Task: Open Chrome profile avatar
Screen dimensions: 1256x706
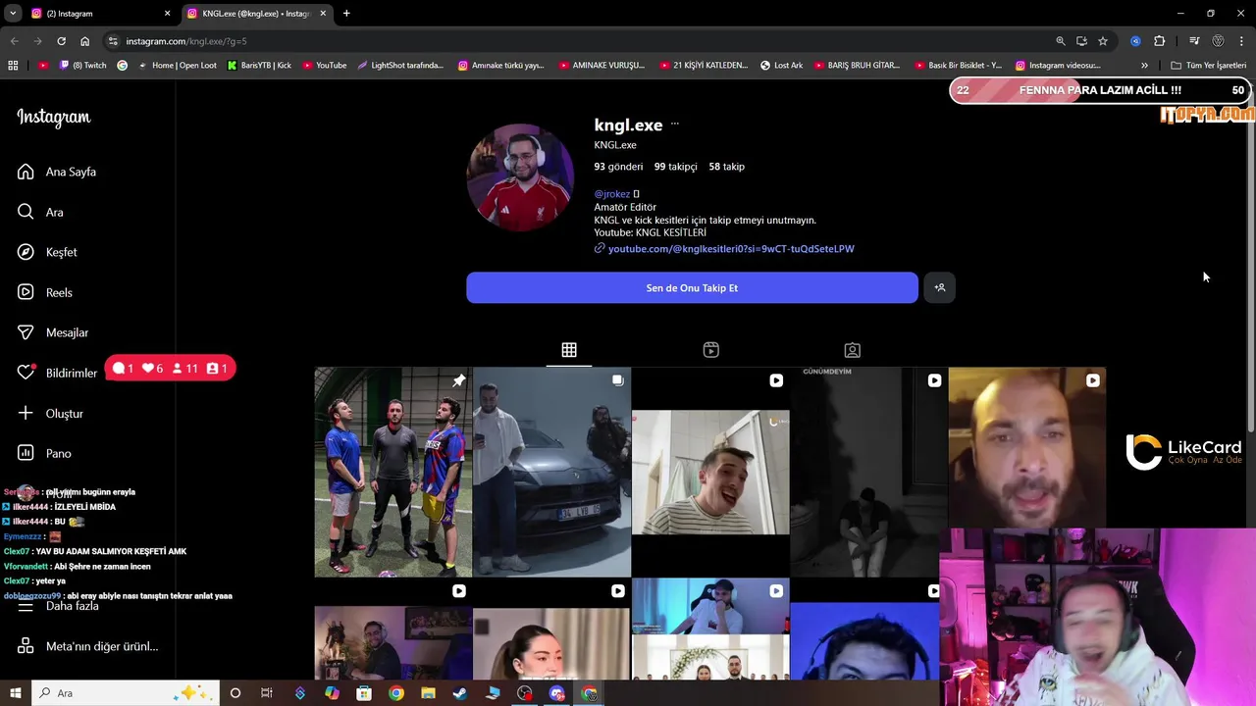Action: click(x=1218, y=41)
